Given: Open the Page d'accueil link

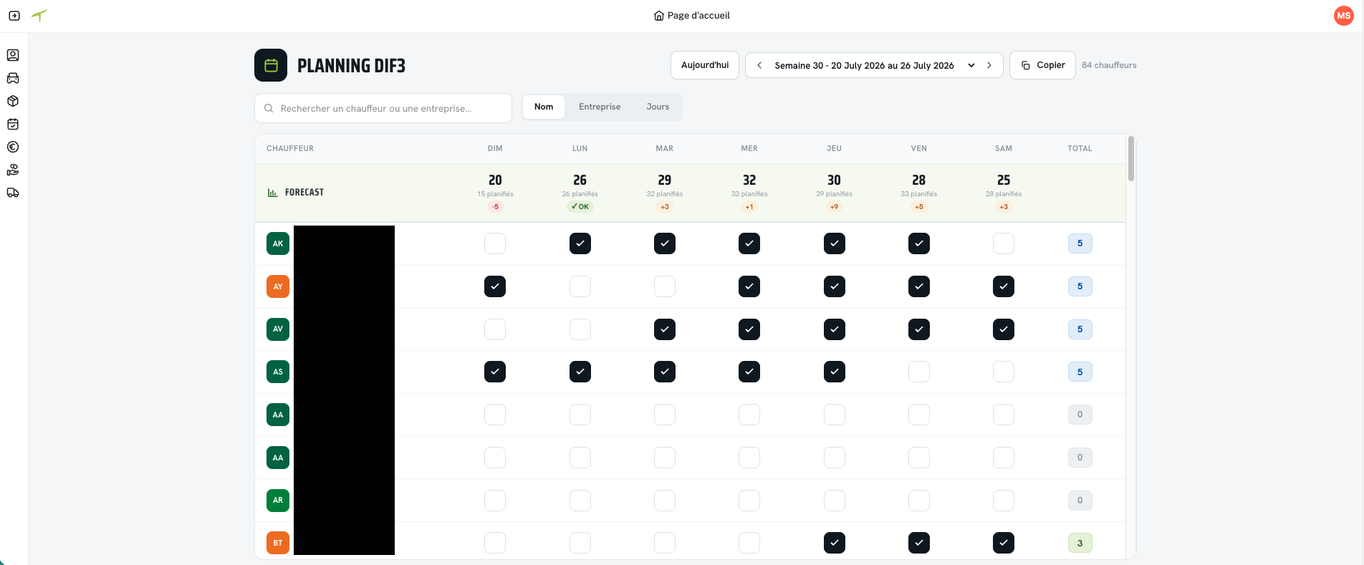Looking at the screenshot, I should tap(692, 16).
